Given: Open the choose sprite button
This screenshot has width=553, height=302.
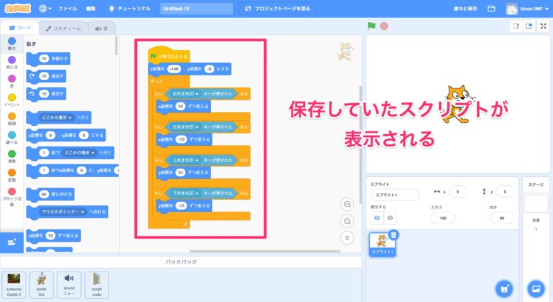Looking at the screenshot, I should click(x=505, y=288).
